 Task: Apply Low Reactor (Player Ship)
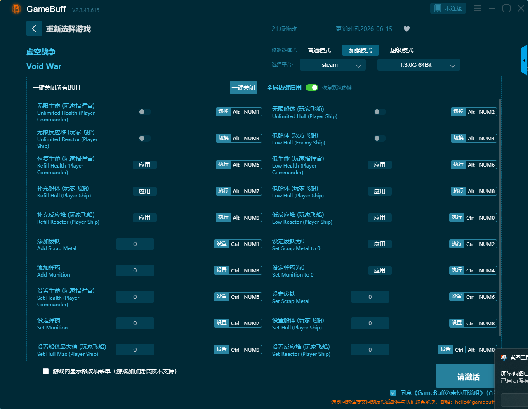click(x=380, y=218)
